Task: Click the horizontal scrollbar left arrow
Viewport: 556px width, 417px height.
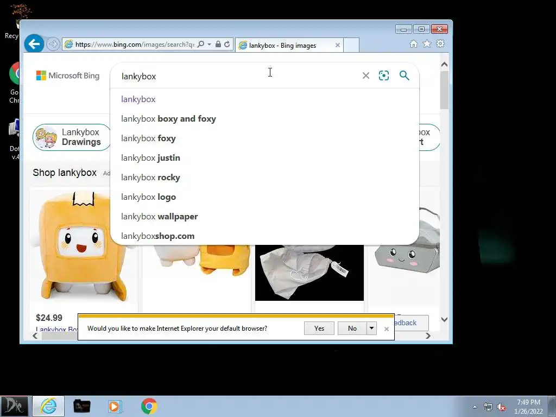Action: click(35, 336)
